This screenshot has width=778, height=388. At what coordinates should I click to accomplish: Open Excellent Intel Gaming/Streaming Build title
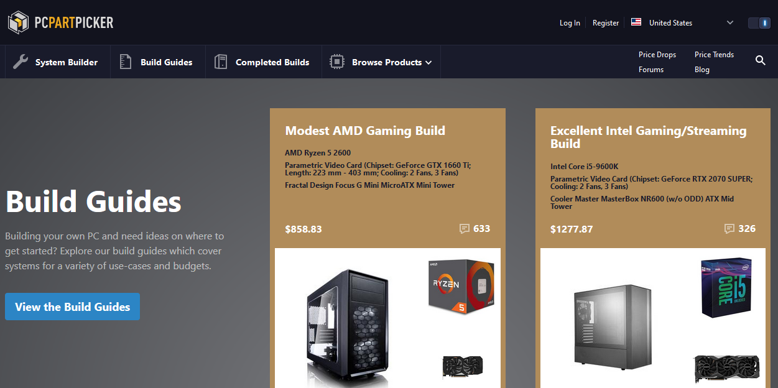click(x=649, y=137)
